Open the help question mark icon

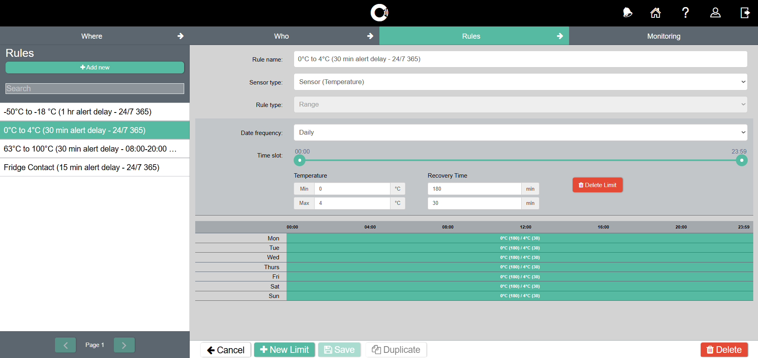(x=685, y=13)
